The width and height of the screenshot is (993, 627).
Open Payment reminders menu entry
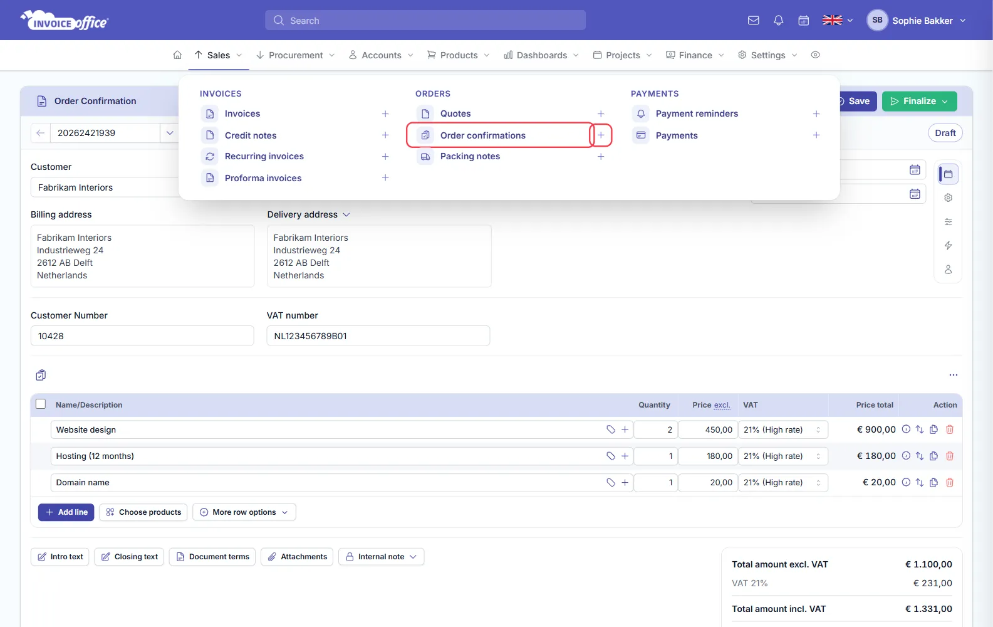697,114
